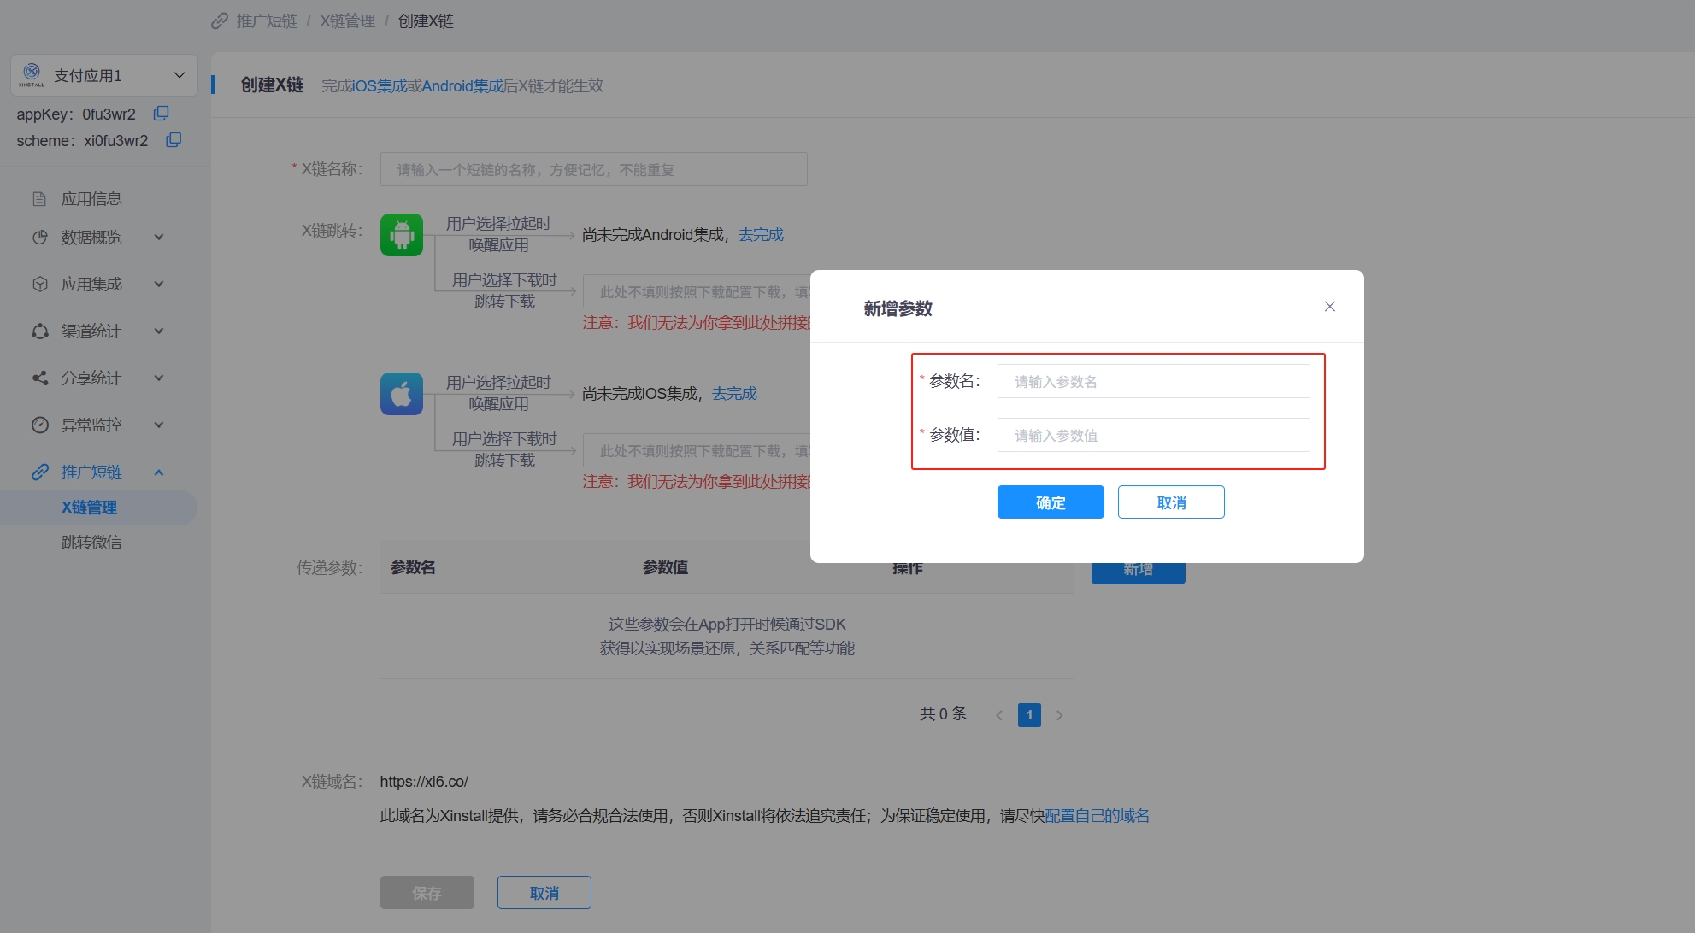Click the https://xl6.co/ domain text
This screenshot has width=1695, height=933.
pos(424,782)
